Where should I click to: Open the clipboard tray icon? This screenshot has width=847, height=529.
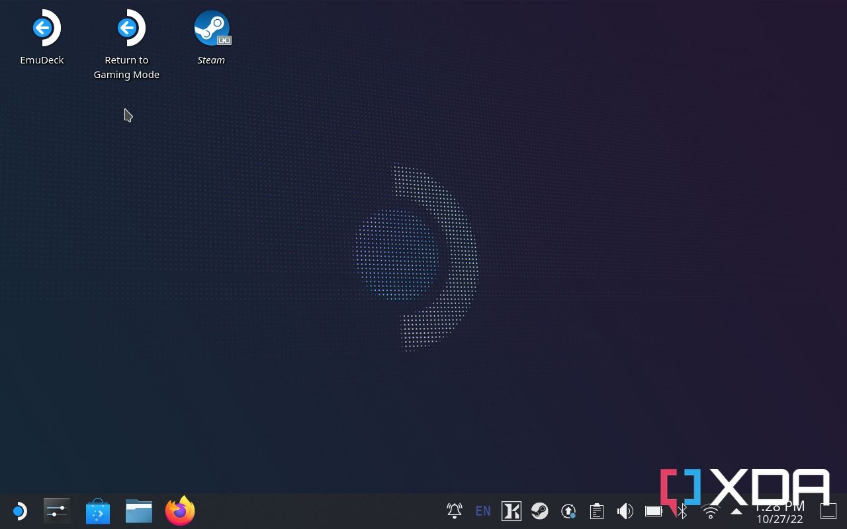point(597,511)
